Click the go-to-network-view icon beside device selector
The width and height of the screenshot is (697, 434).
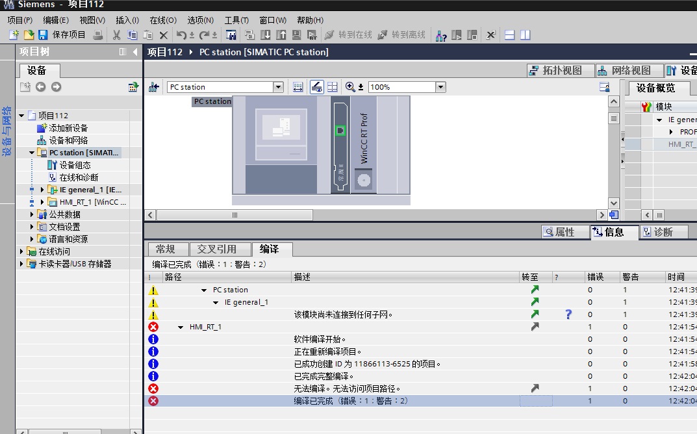click(154, 86)
